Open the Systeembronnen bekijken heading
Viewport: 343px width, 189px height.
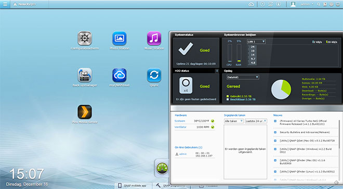tap(240, 35)
